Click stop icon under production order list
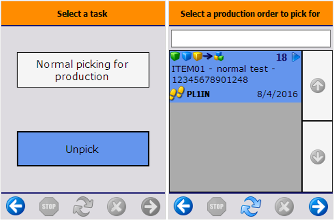Screen dimensions: 334x220 click(217, 207)
